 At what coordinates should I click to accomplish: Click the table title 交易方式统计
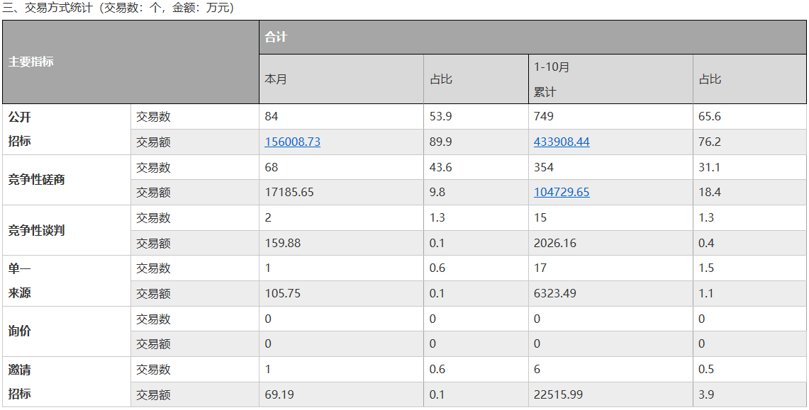pos(59,8)
